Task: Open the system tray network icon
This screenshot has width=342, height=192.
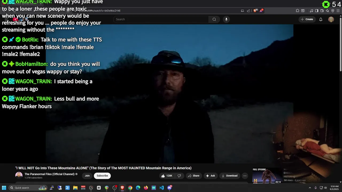Action: (x=321, y=188)
